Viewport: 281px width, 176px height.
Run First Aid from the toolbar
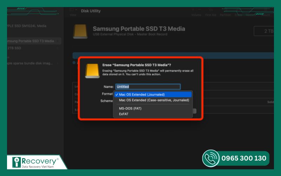pyautogui.click(x=211, y=12)
